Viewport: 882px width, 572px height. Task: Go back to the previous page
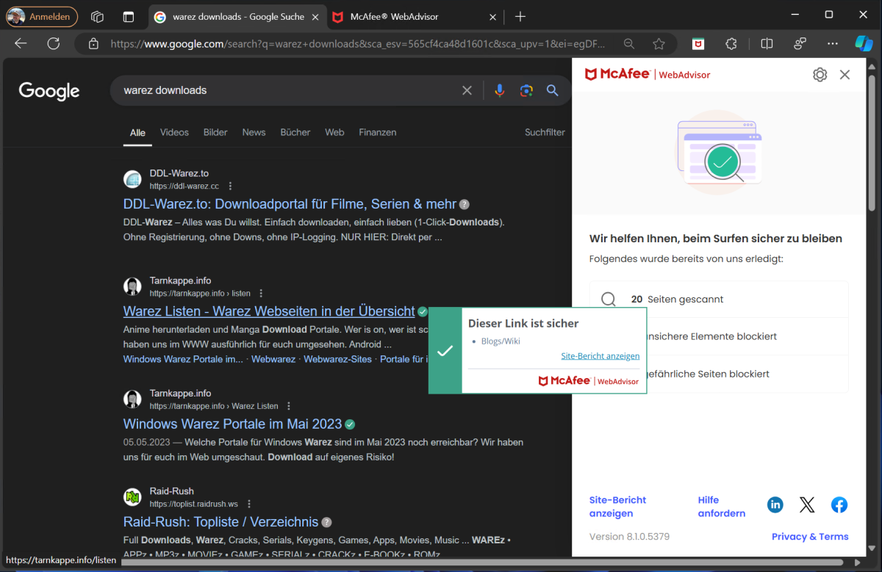point(21,44)
